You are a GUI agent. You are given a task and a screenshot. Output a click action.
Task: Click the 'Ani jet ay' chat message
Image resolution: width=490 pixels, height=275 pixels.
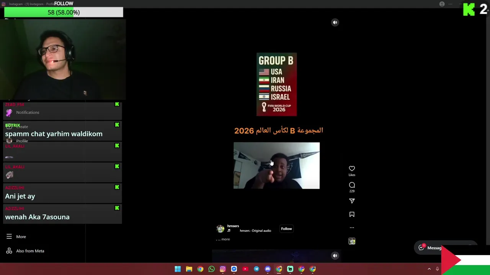(20, 196)
